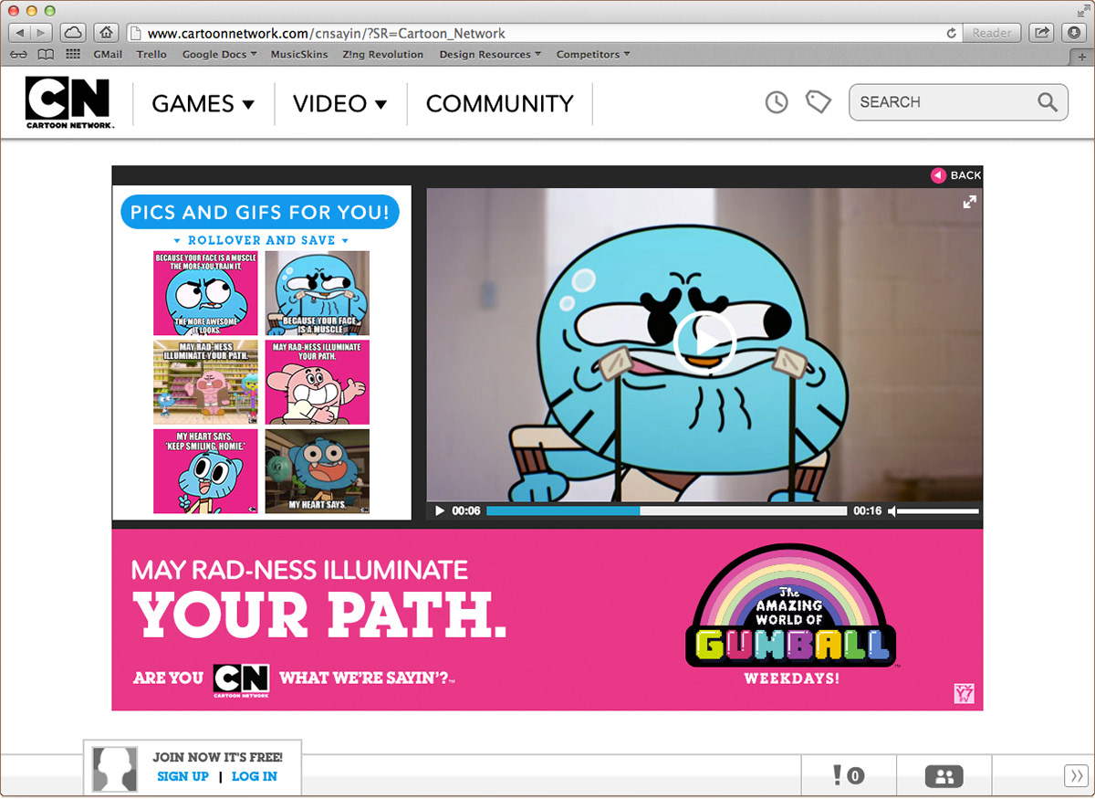
Task: Expand Google Docs bookmarks folder
Action: [219, 55]
